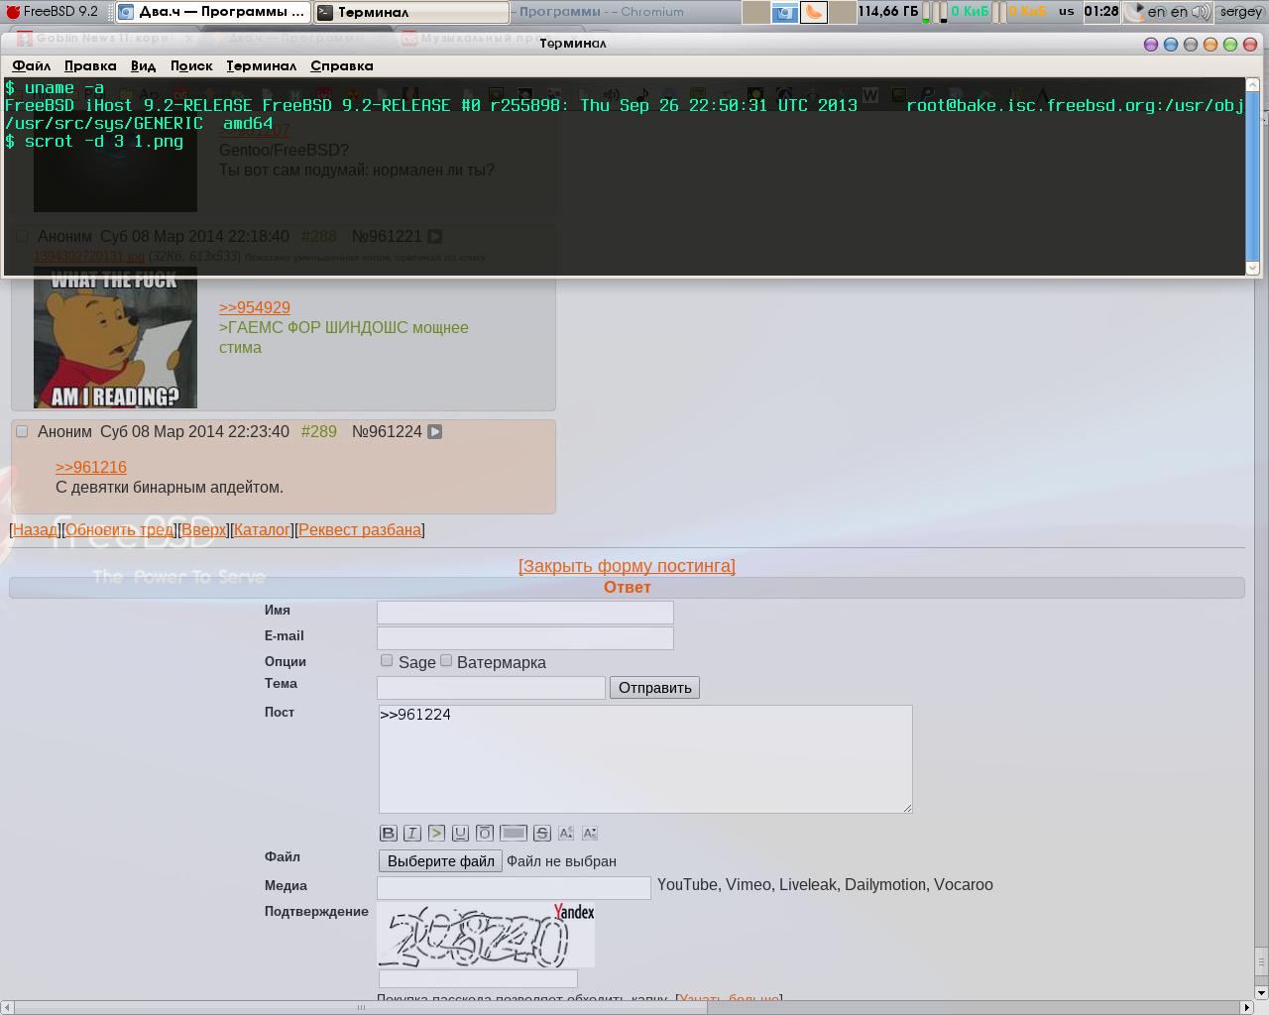Open the Правка menu in Terminal
Screen dimensions: 1269x1015
click(90, 66)
